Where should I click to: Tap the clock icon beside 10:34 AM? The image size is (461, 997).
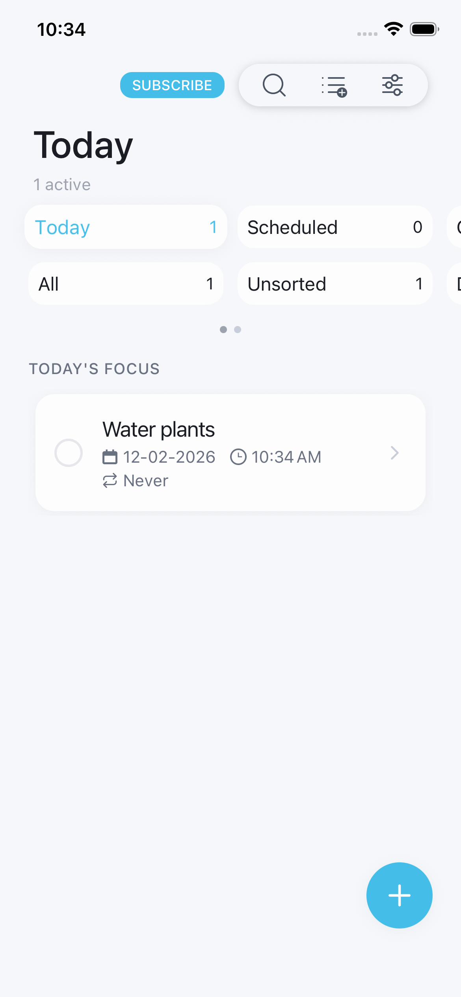[238, 457]
